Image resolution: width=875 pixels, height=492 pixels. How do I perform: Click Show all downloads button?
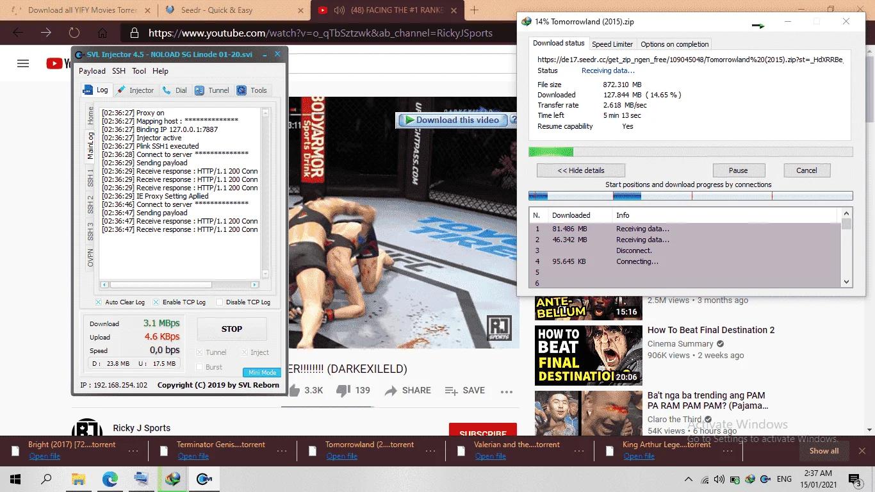click(x=824, y=450)
